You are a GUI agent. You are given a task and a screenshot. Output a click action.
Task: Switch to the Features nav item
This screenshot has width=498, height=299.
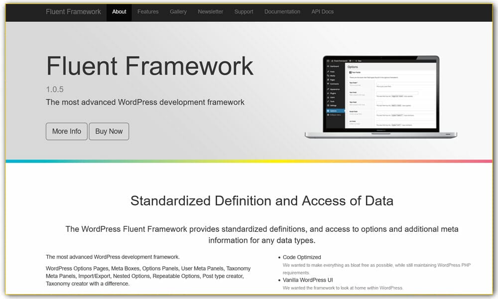coord(148,11)
